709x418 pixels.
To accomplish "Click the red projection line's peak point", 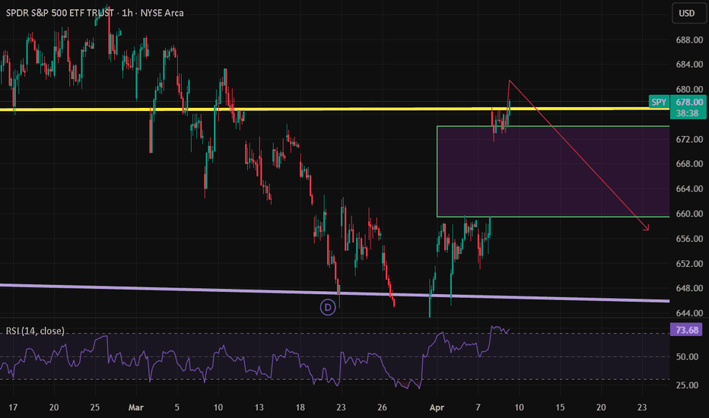I will coord(510,81).
